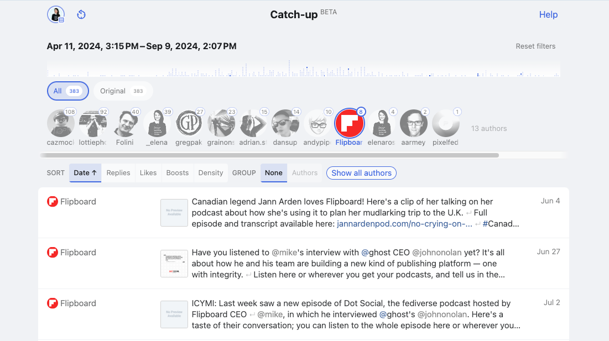Switch to the Original posts filter

pyautogui.click(x=123, y=91)
